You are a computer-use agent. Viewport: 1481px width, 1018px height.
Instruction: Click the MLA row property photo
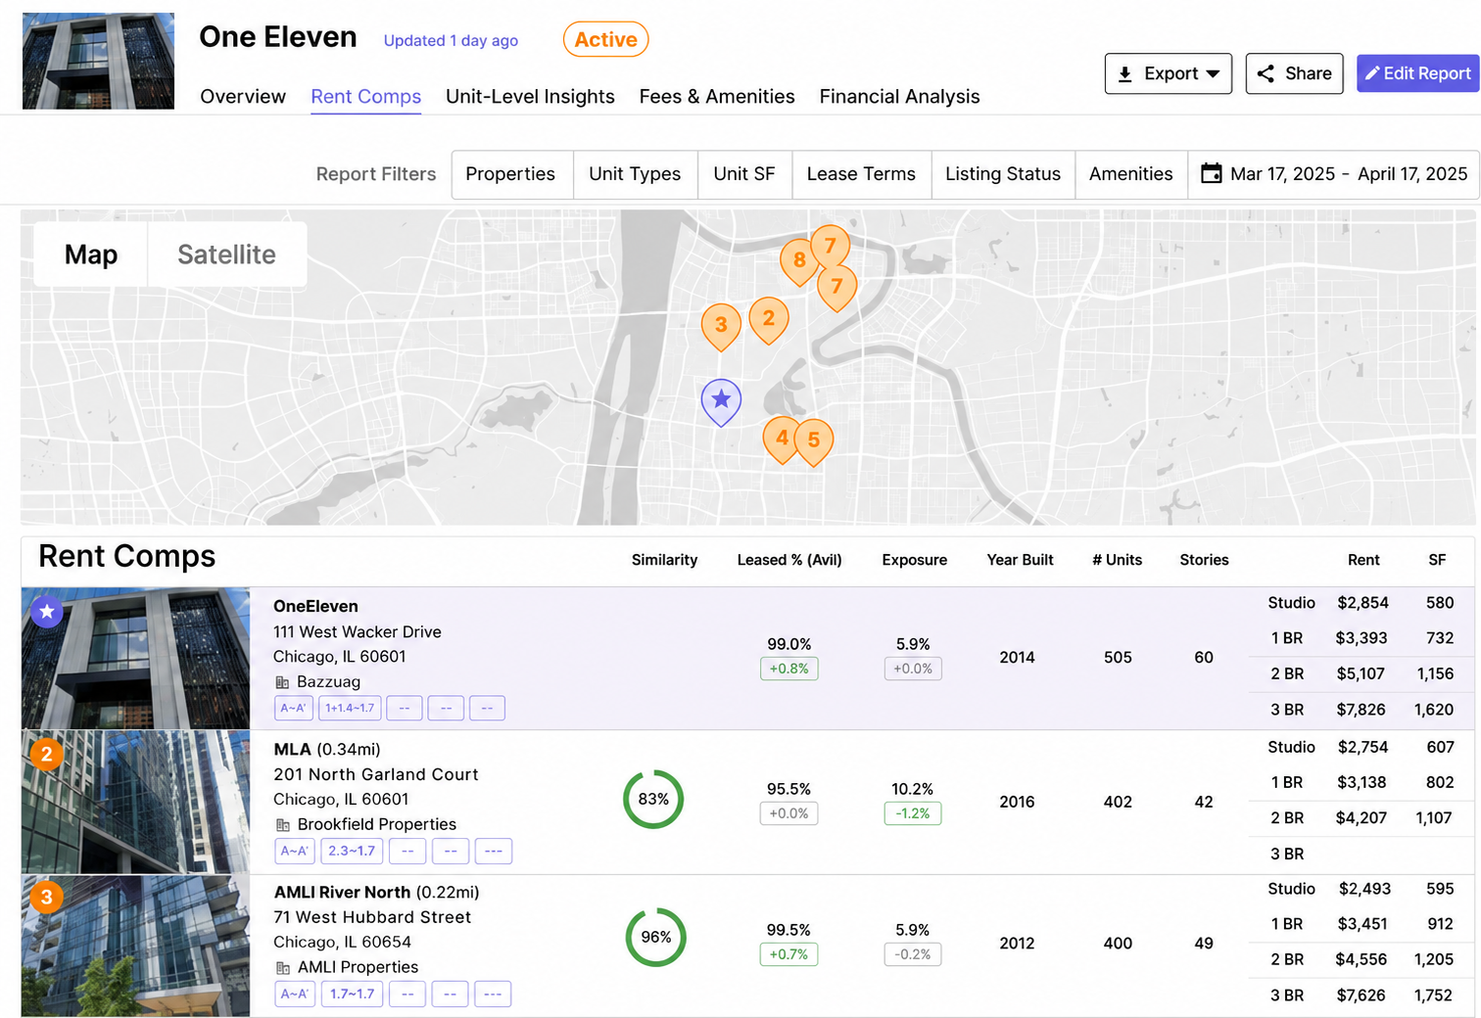[x=135, y=802]
